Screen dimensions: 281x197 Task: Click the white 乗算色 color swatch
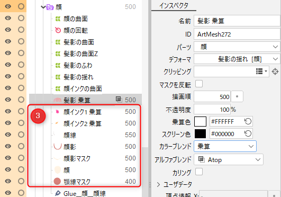201,121
